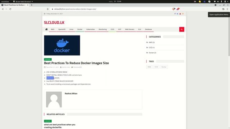Click the article publish date link
The height and width of the screenshot is (129, 230).
click(52, 67)
